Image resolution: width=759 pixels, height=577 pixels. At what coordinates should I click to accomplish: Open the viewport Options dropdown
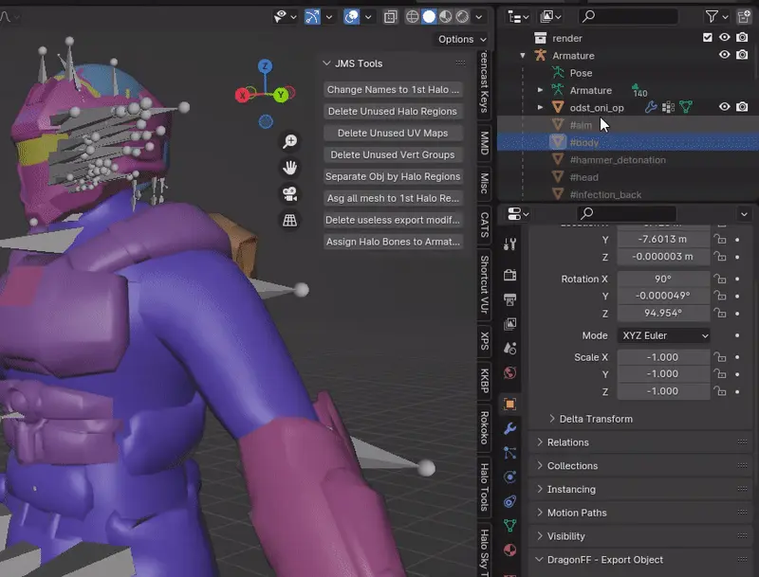462,39
